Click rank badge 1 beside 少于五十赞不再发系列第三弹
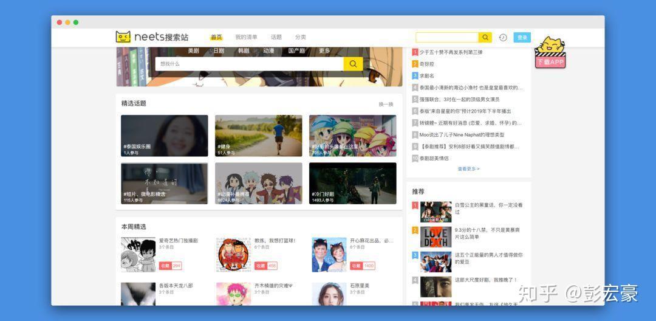 (x=415, y=52)
